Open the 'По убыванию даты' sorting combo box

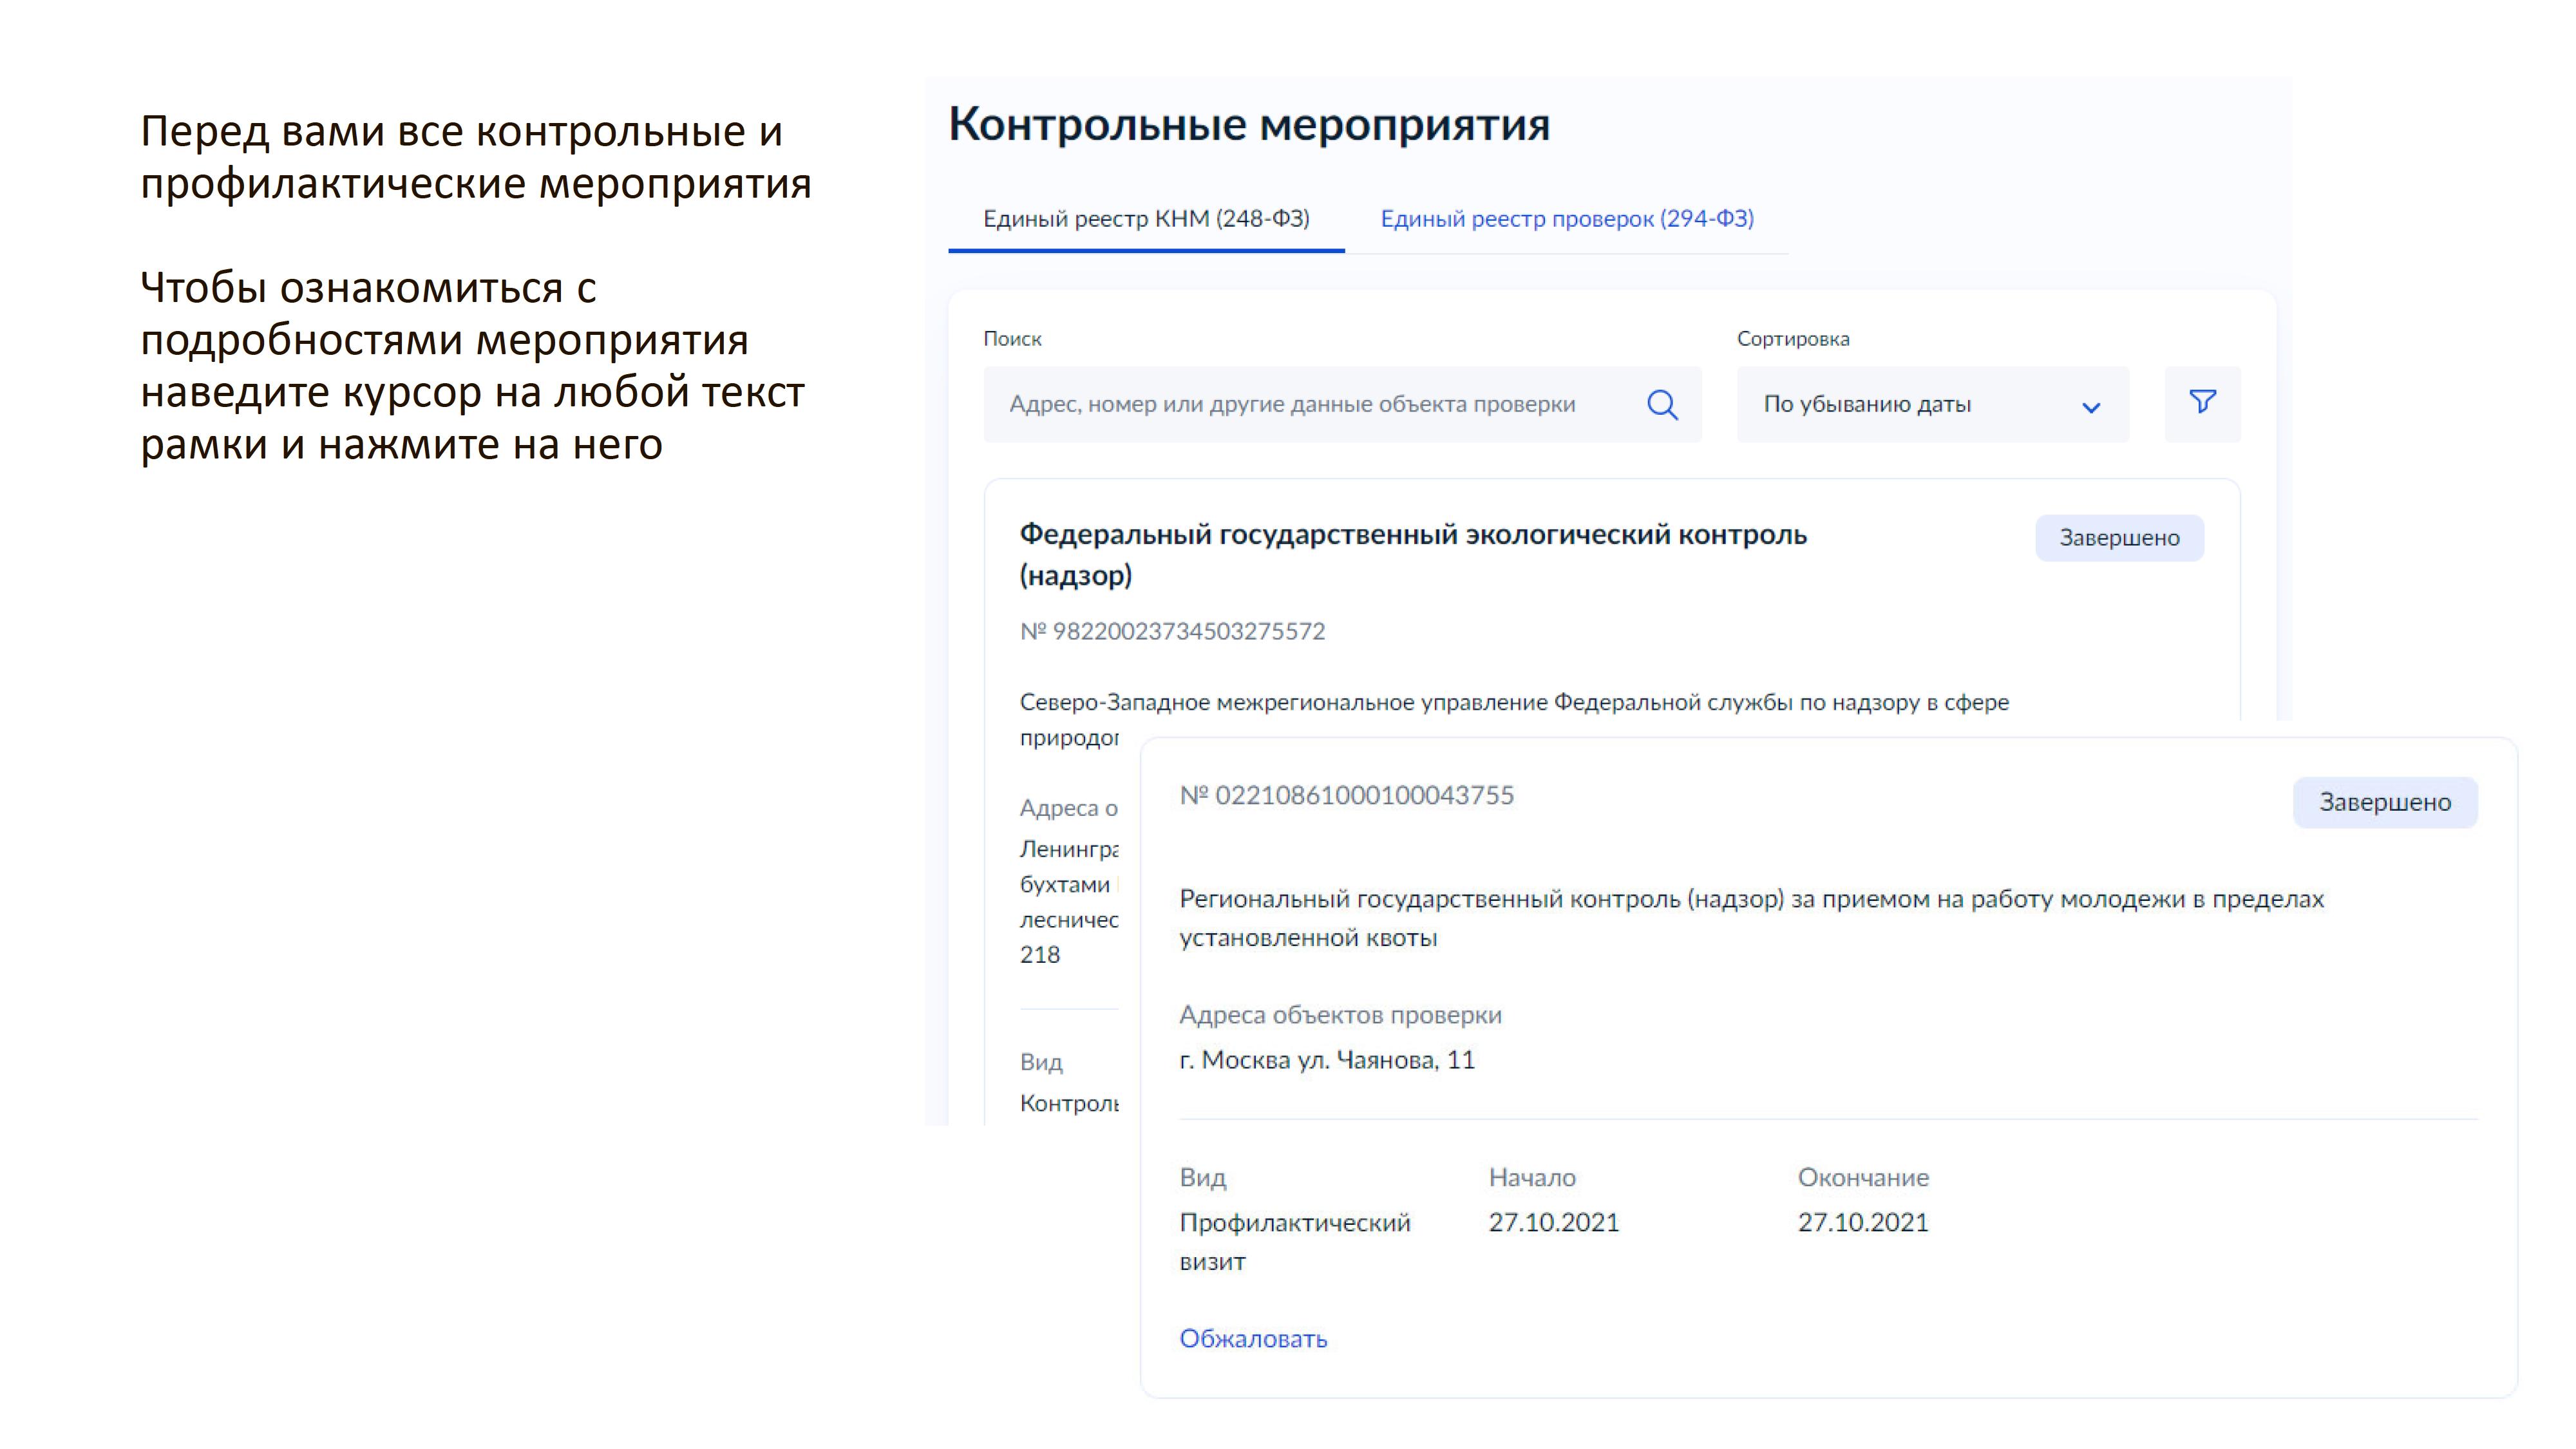point(1932,404)
